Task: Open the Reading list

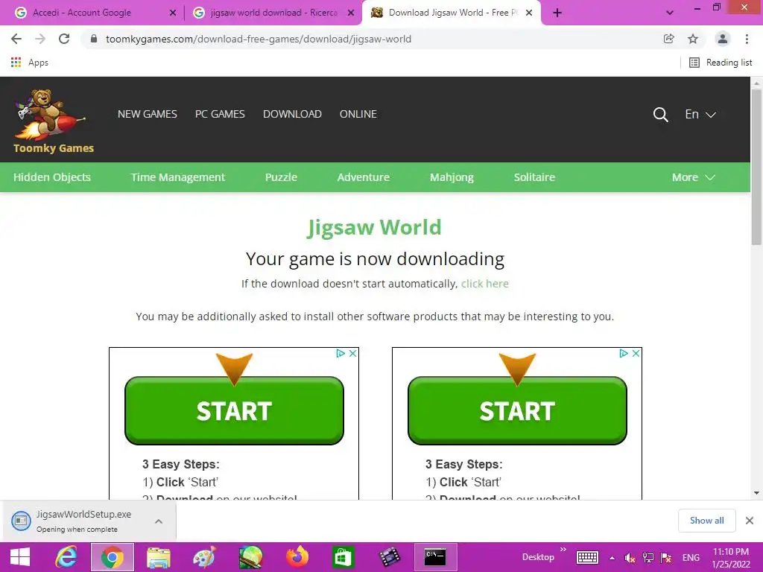Action: 721,63
